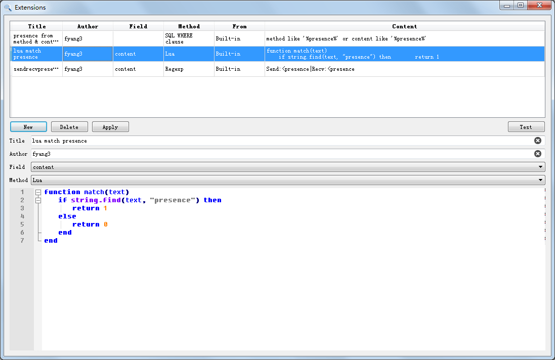
Task: Collapse the function match fold marker on line 1
Action: coord(38,192)
